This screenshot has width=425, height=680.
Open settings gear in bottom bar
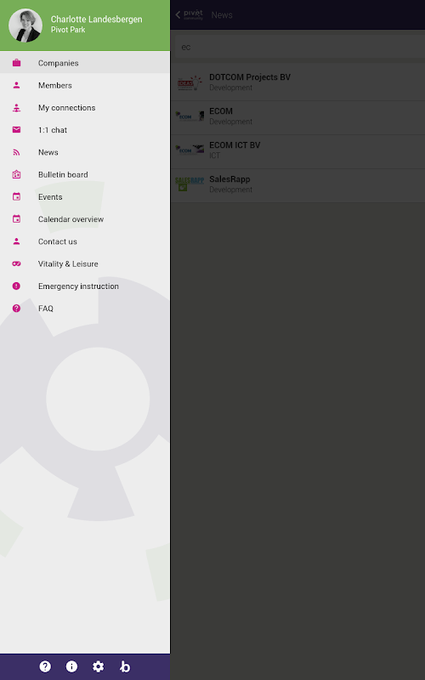coord(98,666)
